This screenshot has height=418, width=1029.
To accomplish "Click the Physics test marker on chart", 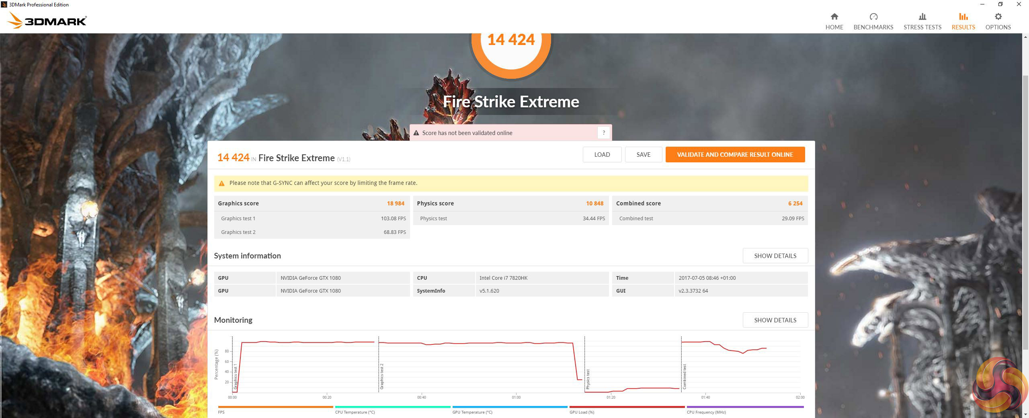I will coord(588,379).
